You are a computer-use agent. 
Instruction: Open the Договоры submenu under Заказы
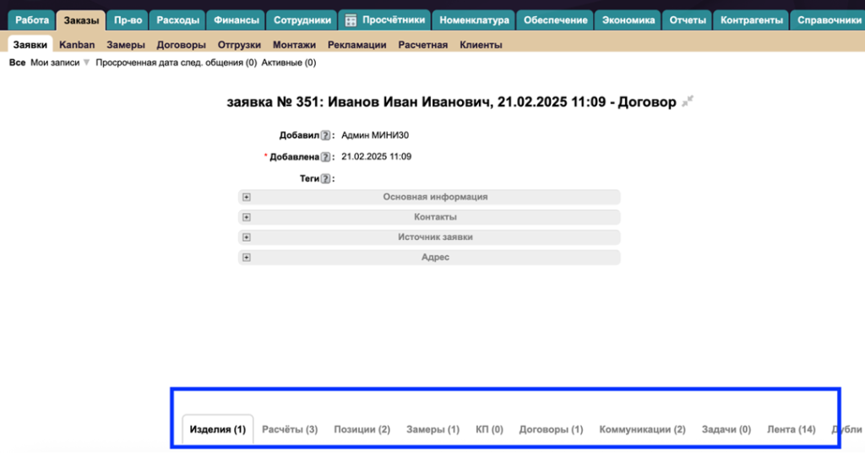[x=182, y=45]
